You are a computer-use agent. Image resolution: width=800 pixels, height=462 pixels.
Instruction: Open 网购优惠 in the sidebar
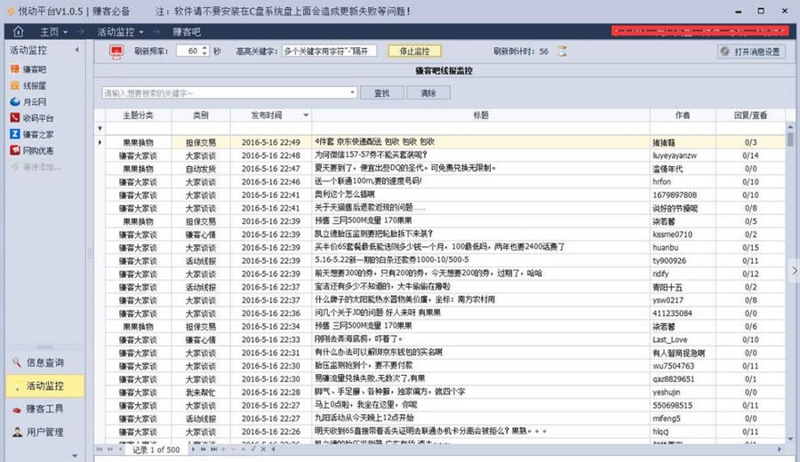(x=32, y=150)
